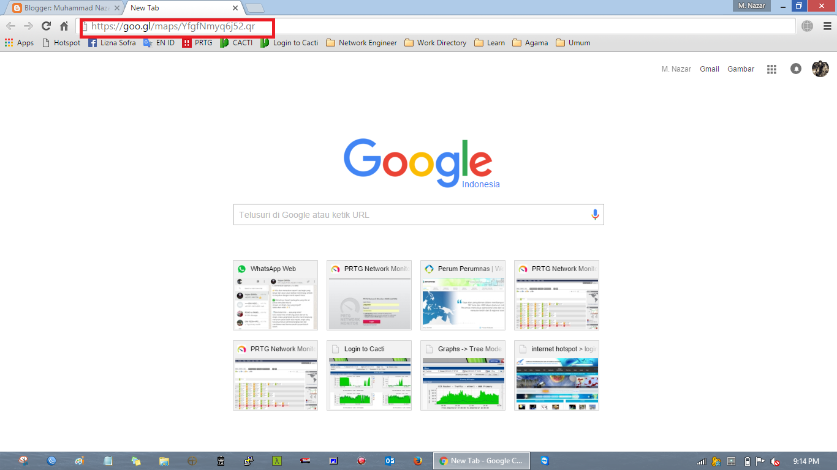Start voice search with microphone icon
This screenshot has height=470, width=837.
tap(594, 215)
